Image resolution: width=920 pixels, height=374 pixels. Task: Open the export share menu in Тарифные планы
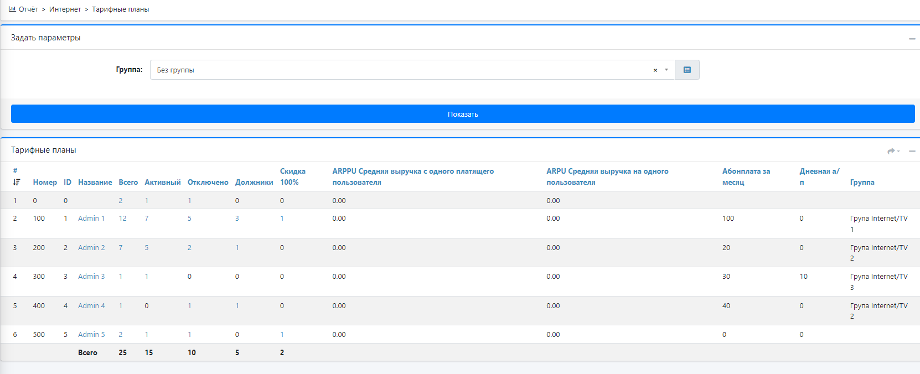point(893,151)
